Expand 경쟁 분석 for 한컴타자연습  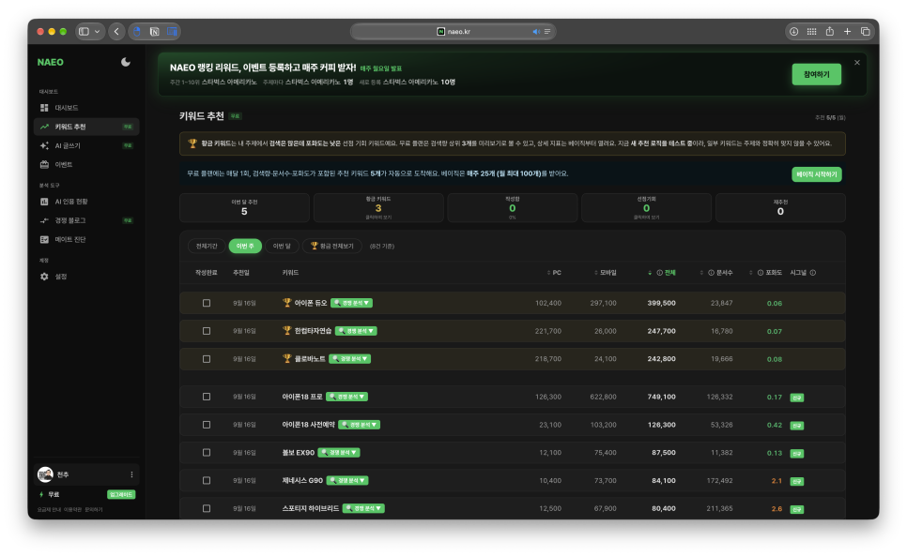[357, 331]
